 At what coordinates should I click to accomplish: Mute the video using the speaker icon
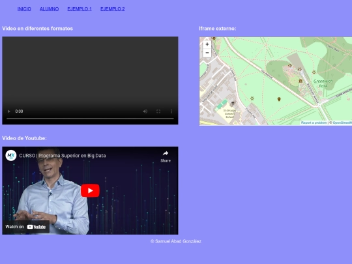145,111
